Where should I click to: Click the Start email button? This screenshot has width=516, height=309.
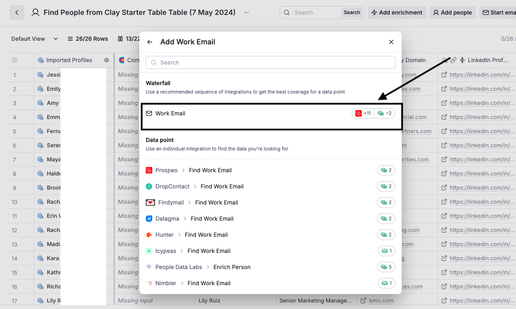498,13
